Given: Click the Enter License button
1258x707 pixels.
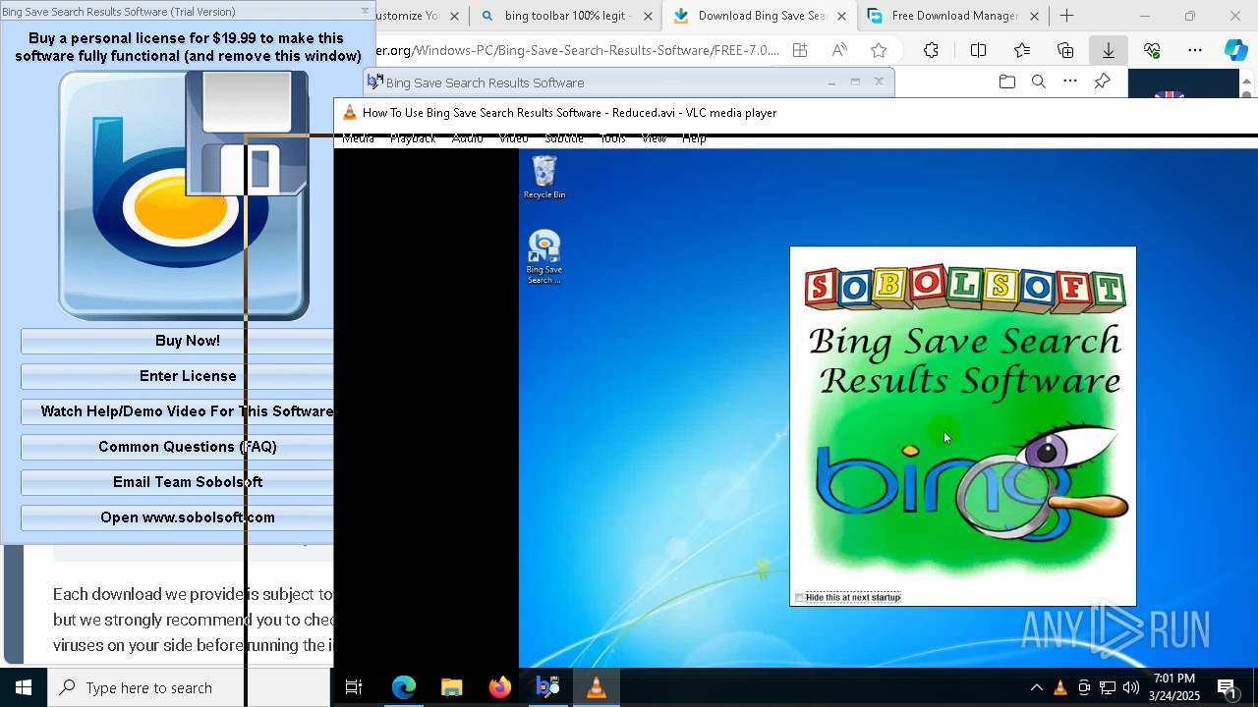Looking at the screenshot, I should [187, 376].
